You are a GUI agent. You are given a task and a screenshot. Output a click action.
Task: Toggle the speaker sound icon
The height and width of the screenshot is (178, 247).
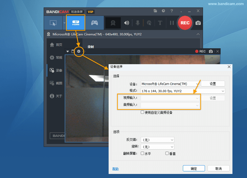click(x=127, y=23)
